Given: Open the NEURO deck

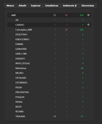Looking at the screenshot, I should (x=19, y=73).
